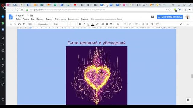This screenshot has height=108, width=193.
Task: Open Opera downloads arrow icon
Action: click(185, 10)
